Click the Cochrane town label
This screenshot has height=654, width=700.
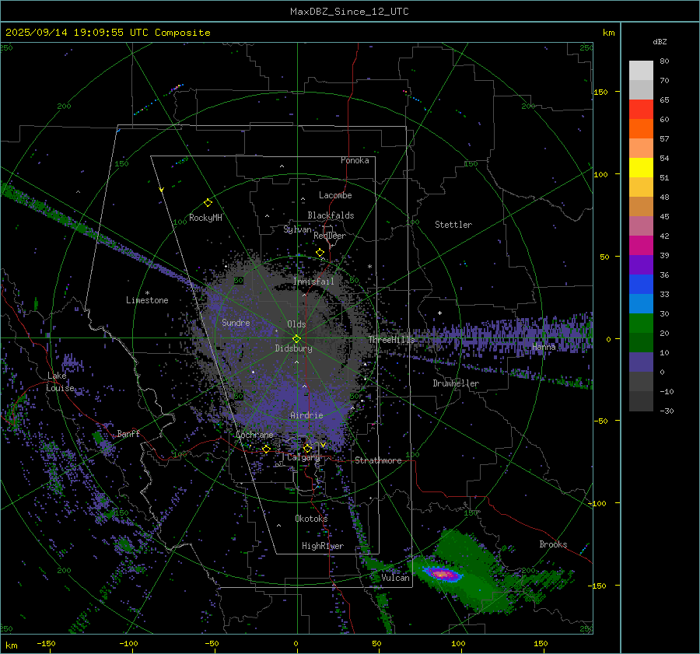(x=254, y=435)
